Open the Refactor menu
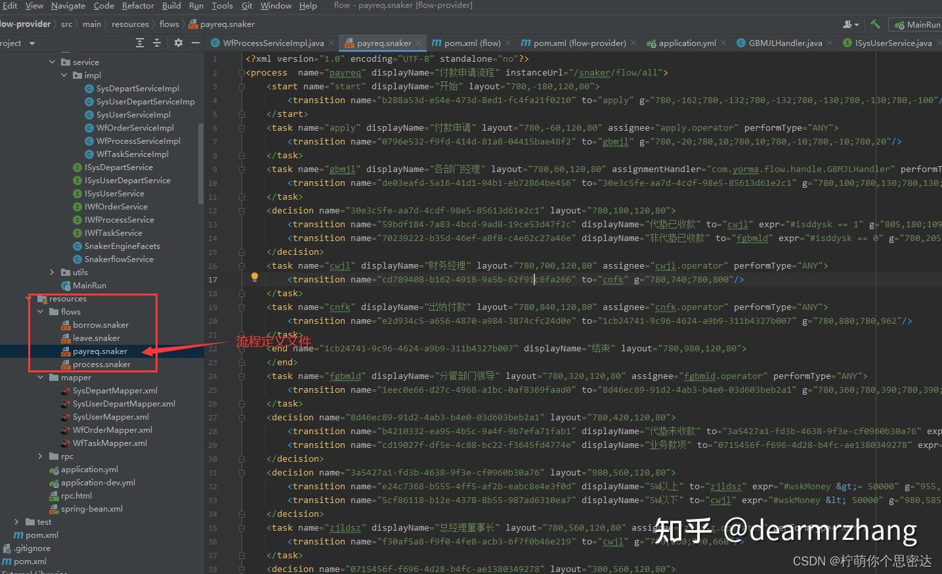 138,5
